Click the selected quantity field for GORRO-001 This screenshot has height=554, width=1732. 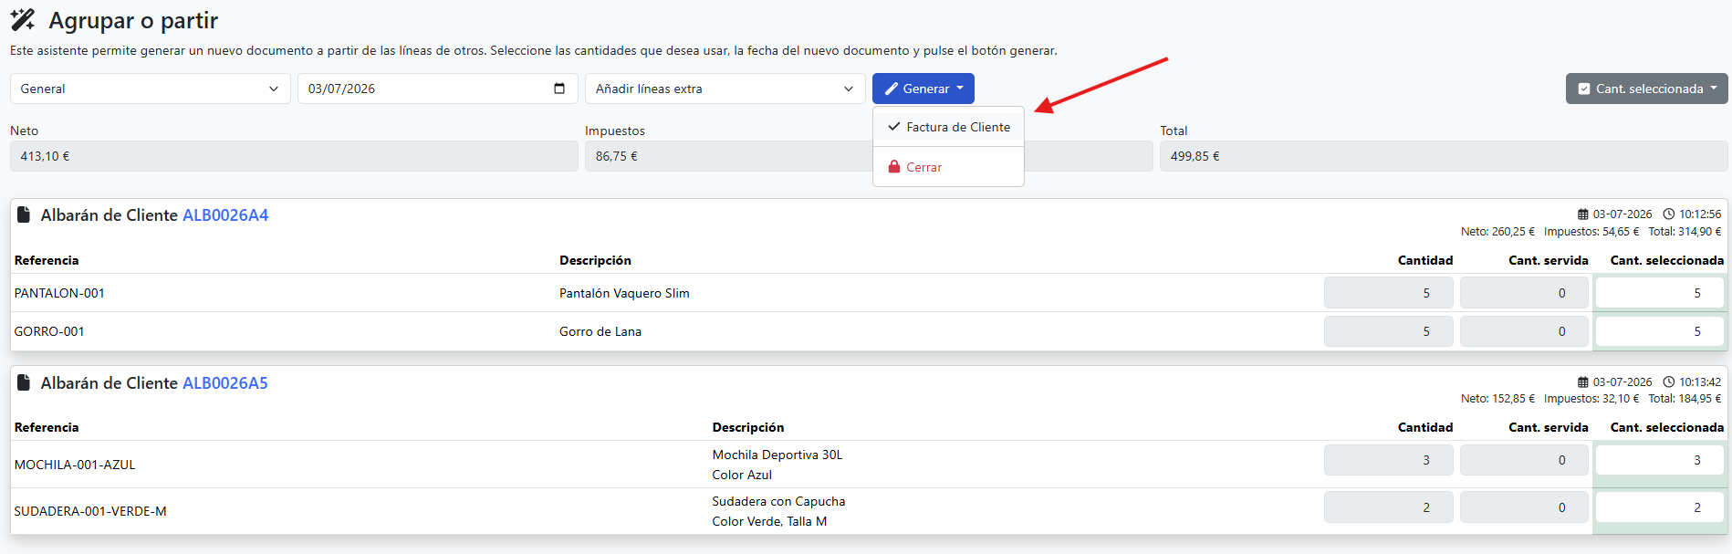point(1660,331)
